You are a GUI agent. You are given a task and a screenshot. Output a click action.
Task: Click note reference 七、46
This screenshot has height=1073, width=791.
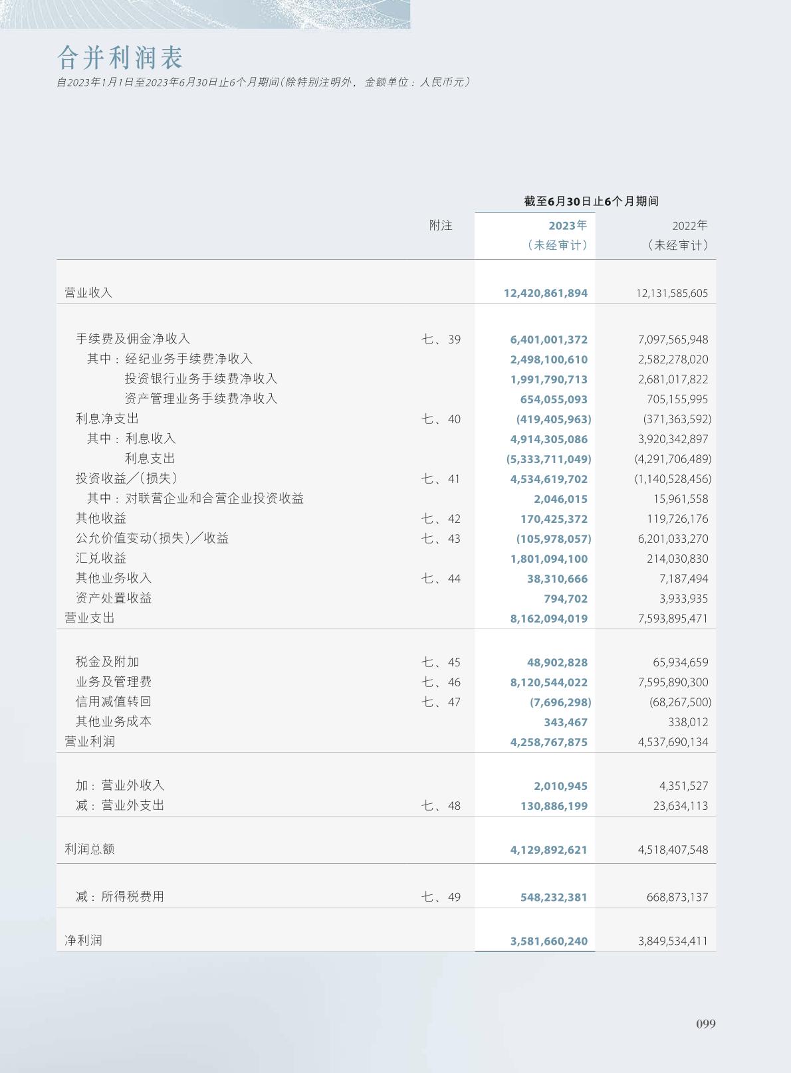pyautogui.click(x=441, y=682)
